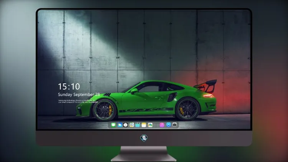The width and height of the screenshot is (288, 162).
Task: Open the Weather app in the dock
Action: pos(119,125)
